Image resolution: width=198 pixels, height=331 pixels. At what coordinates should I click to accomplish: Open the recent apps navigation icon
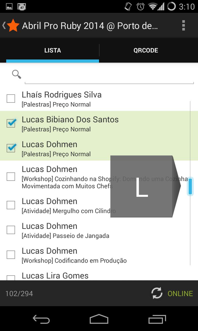(157, 319)
